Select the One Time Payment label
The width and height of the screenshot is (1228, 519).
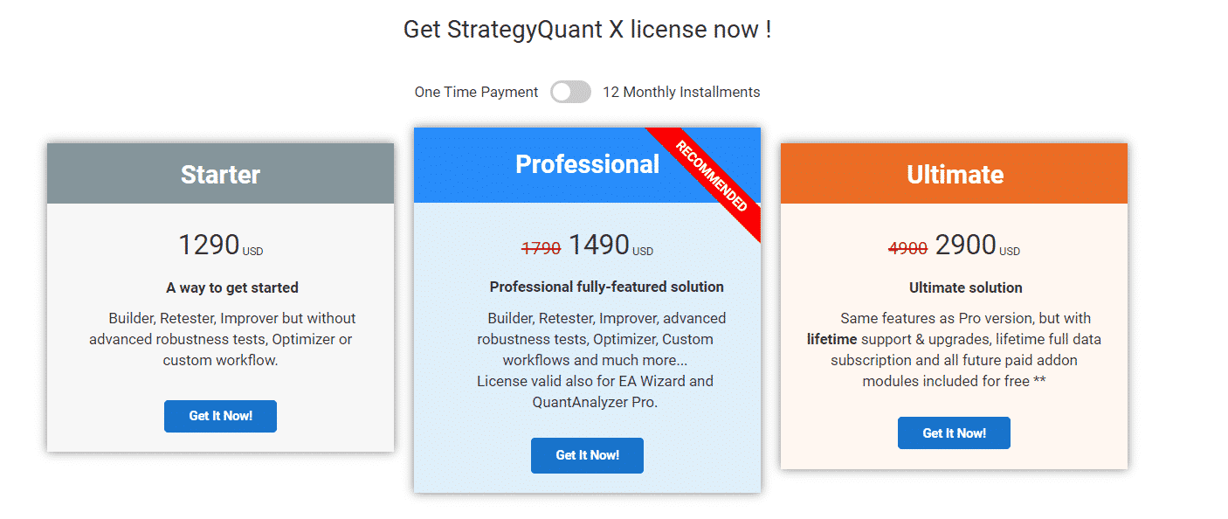pyautogui.click(x=476, y=92)
